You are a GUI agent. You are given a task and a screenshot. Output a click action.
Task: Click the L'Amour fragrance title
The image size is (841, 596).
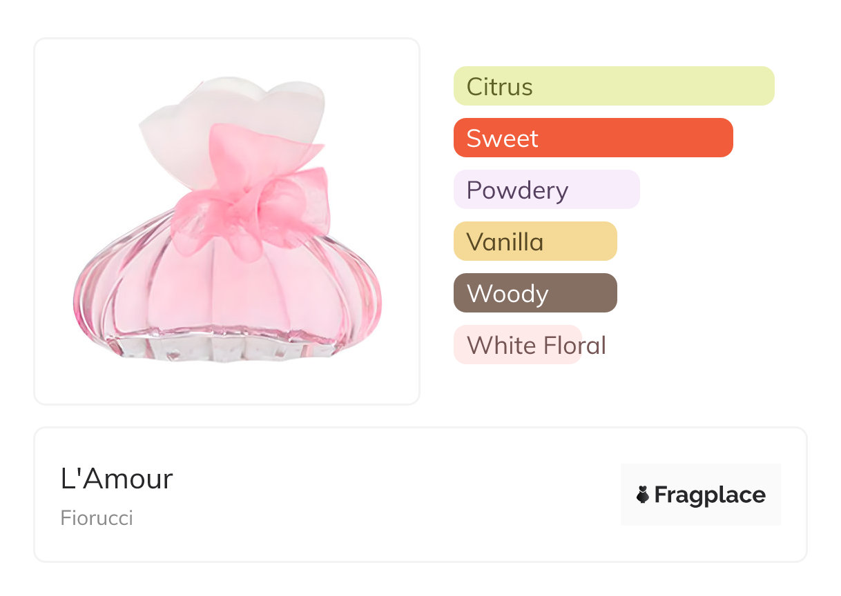117,479
